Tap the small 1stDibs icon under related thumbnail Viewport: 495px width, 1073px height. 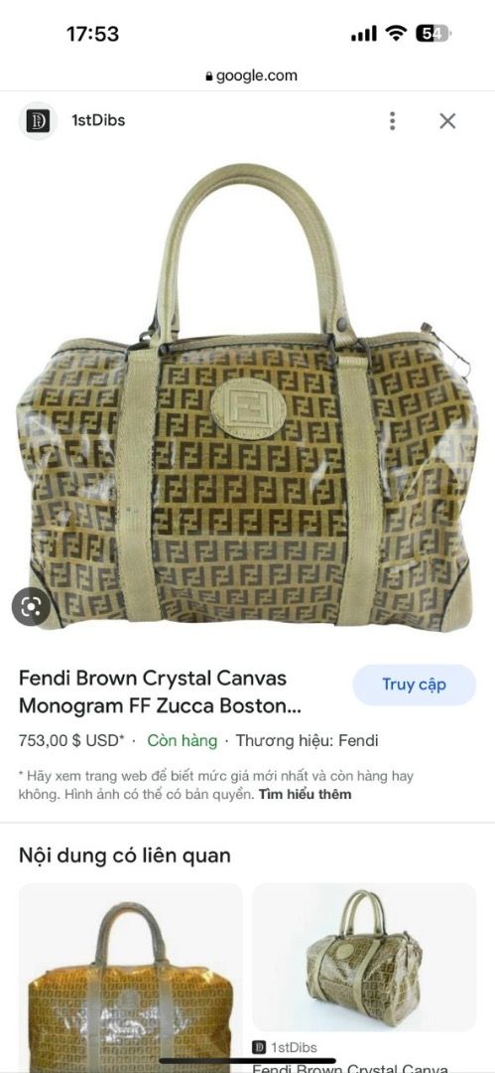(x=259, y=1047)
